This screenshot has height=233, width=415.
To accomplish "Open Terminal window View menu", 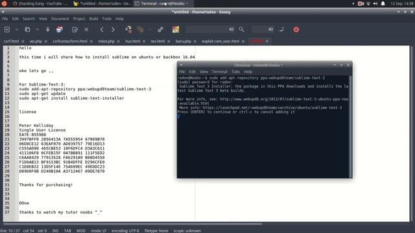I will pos(204,72).
